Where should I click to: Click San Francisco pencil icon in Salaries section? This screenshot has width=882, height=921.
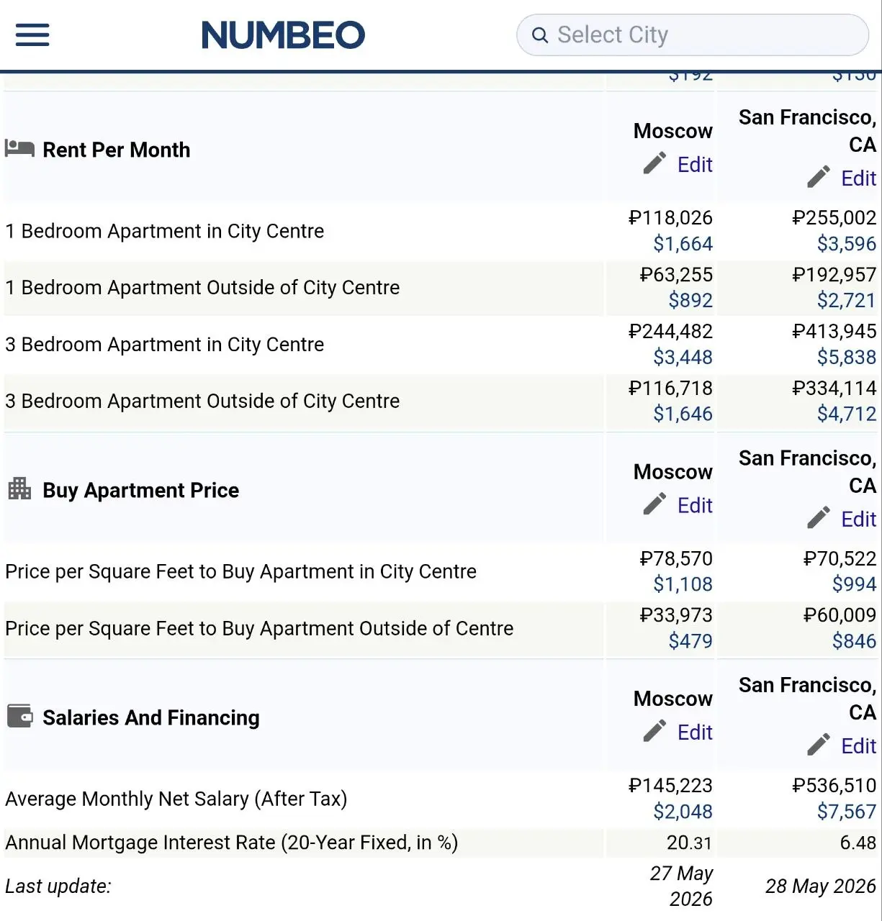(x=819, y=744)
